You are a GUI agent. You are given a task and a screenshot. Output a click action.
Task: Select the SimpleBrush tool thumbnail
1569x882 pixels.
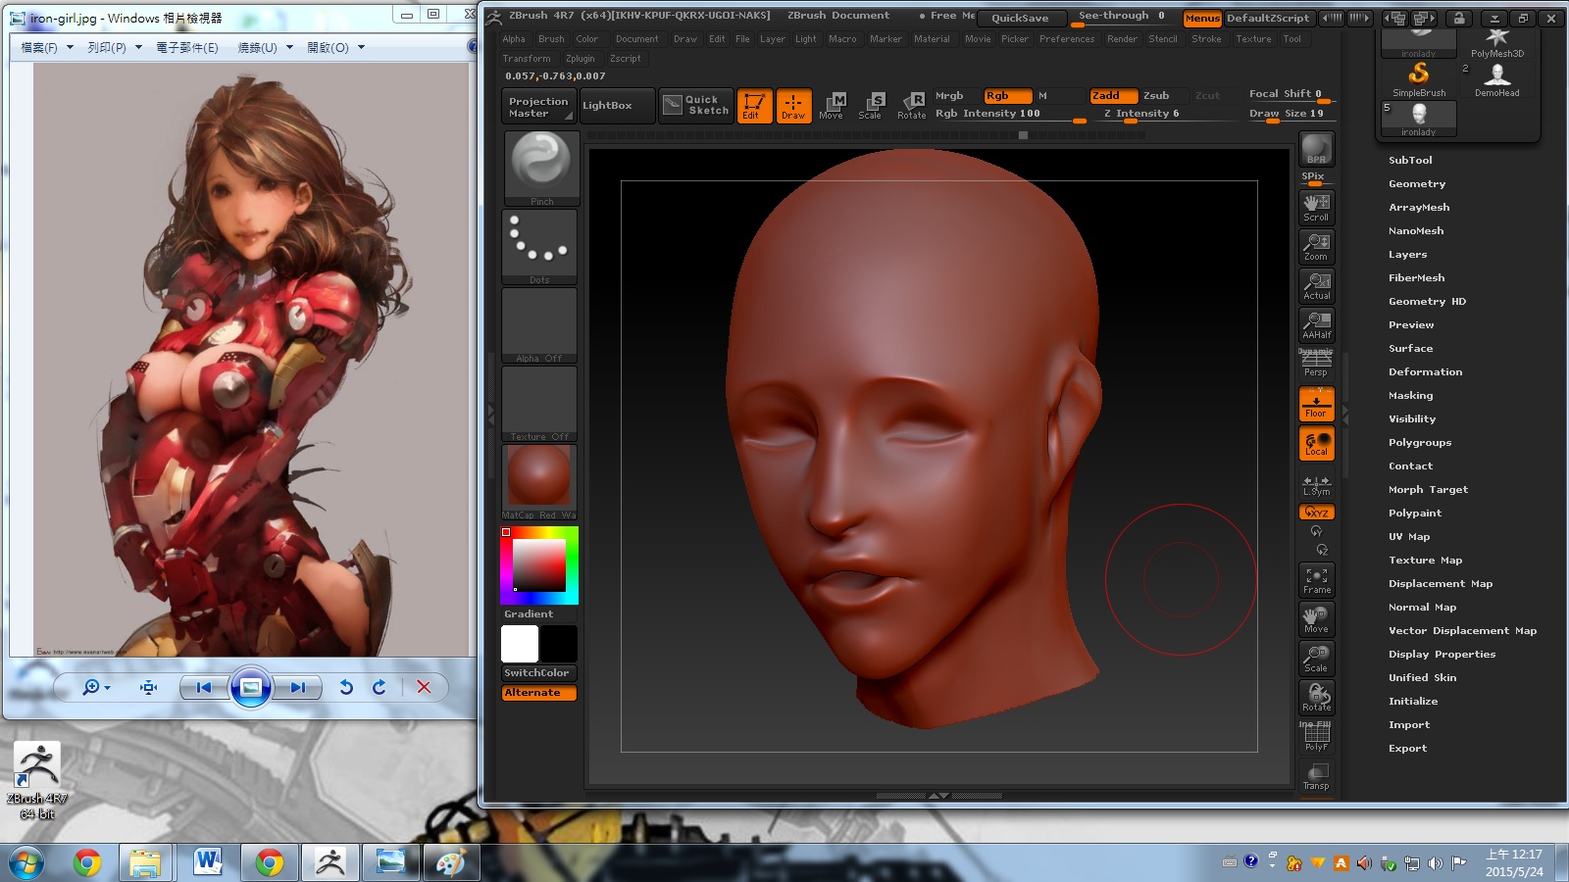point(1418,79)
